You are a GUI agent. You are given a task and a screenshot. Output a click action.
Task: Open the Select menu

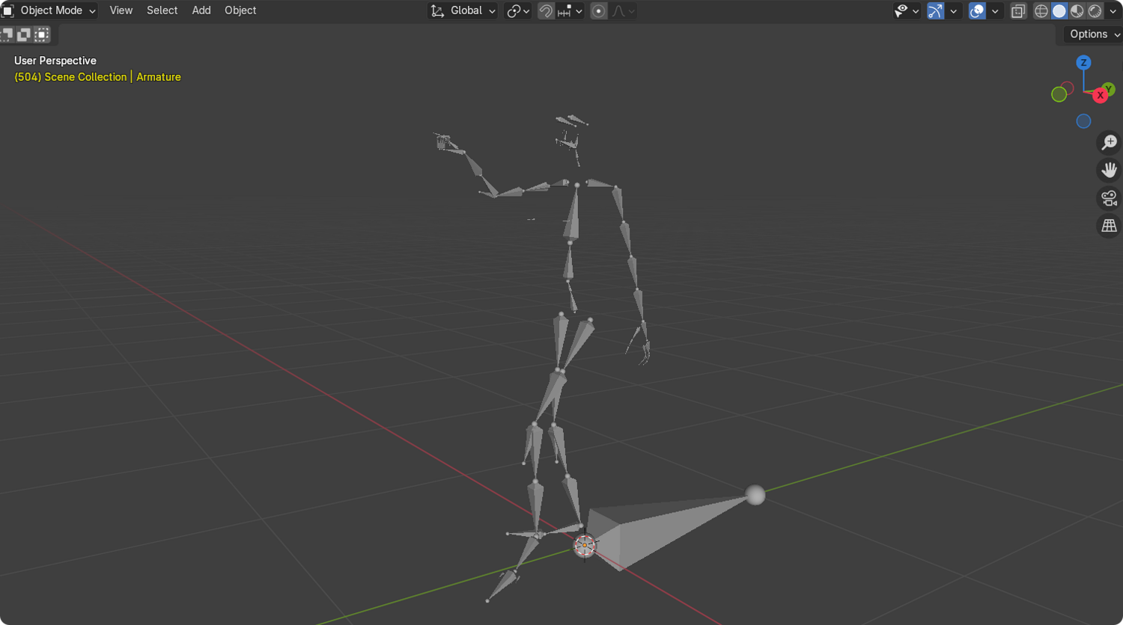click(162, 10)
